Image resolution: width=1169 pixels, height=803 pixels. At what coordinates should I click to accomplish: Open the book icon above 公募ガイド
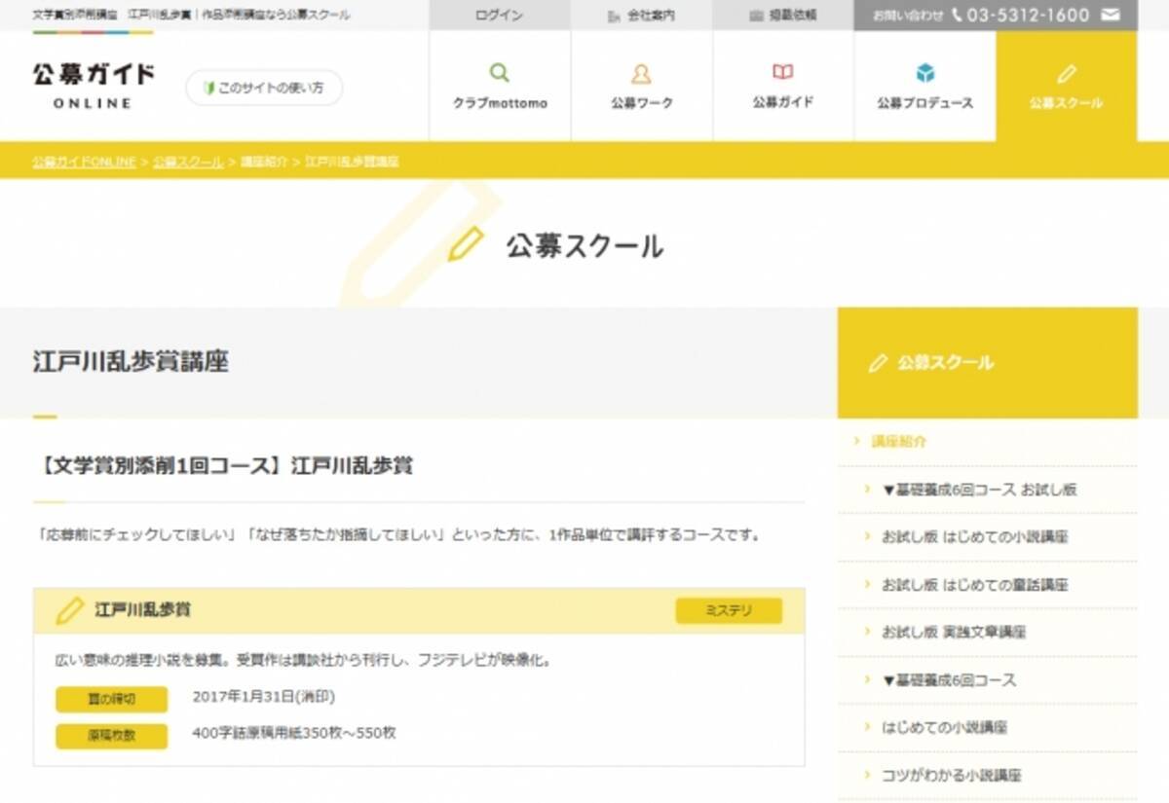[783, 72]
